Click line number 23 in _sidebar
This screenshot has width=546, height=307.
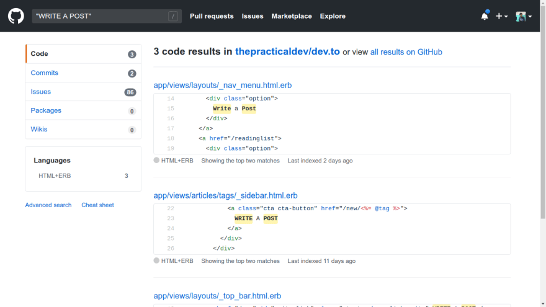[x=170, y=218]
